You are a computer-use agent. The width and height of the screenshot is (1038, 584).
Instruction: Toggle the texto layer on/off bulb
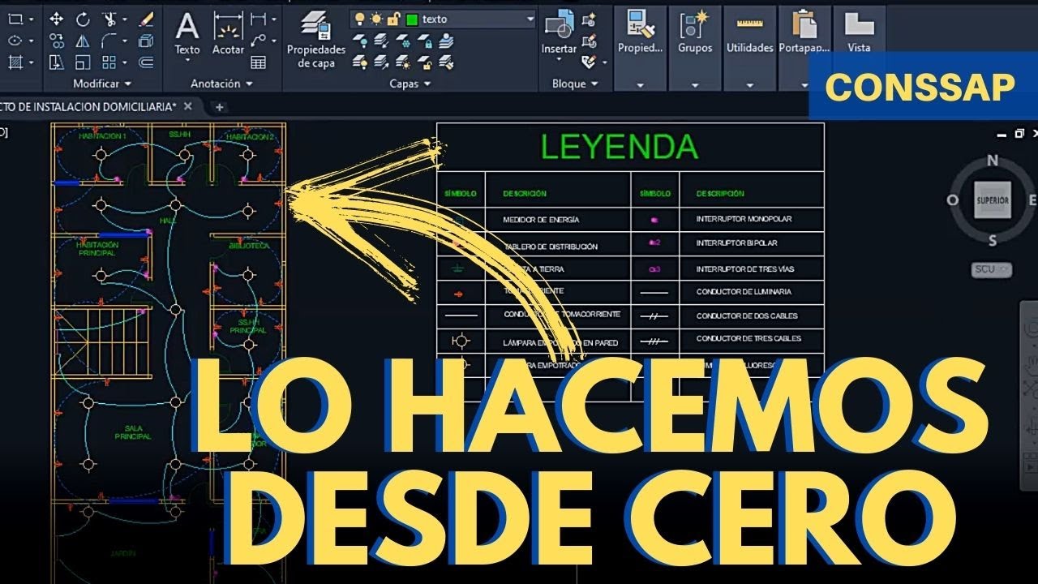click(x=359, y=19)
